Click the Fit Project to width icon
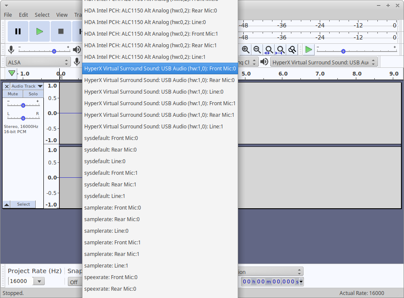The height and width of the screenshot is (298, 404). [280, 49]
